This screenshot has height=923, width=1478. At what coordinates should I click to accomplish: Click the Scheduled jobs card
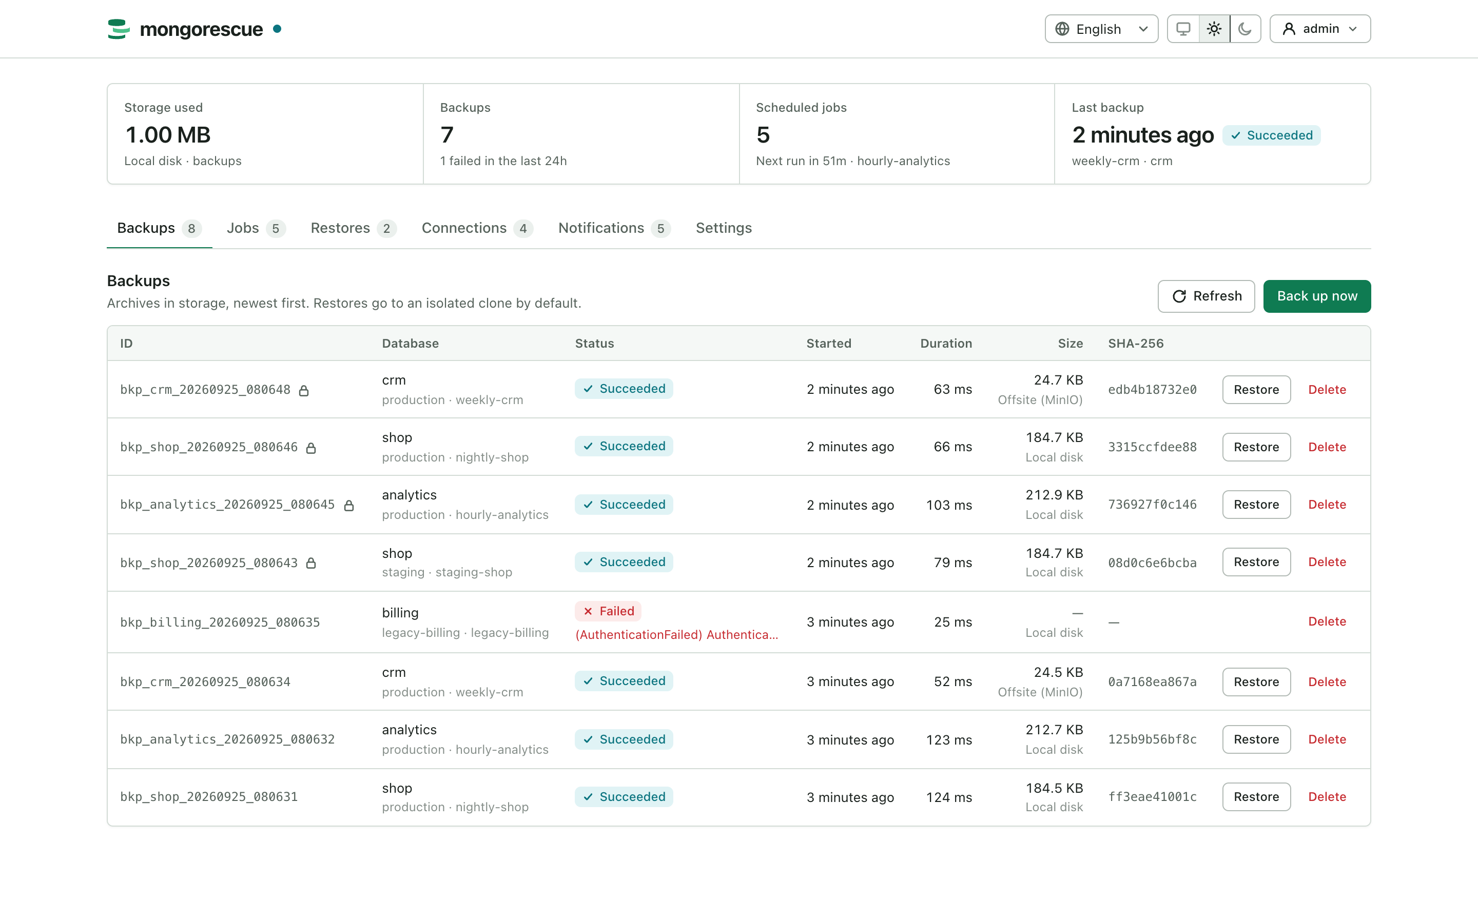tap(897, 134)
